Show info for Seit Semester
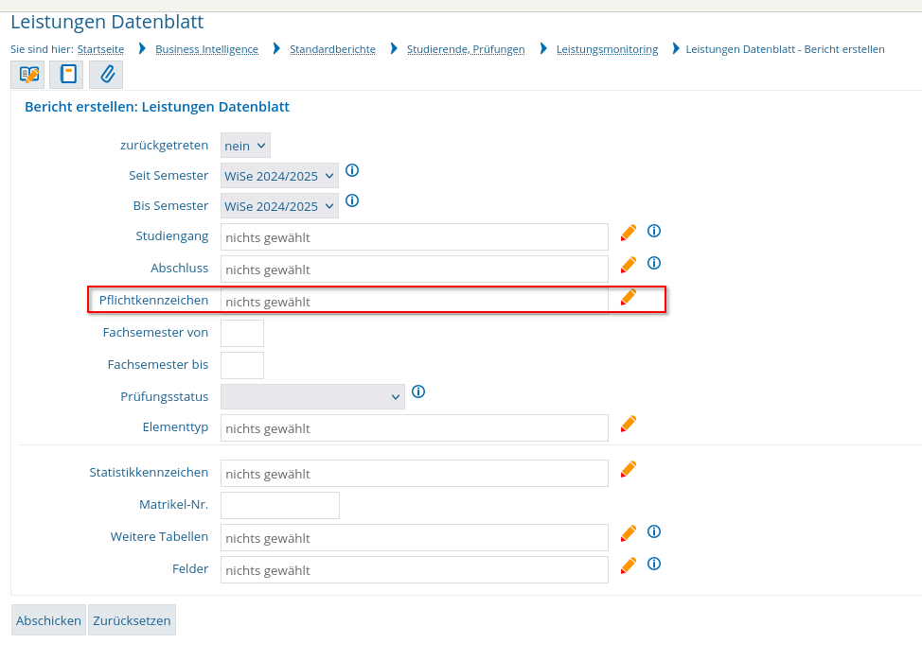Image resolution: width=922 pixels, height=661 pixels. 352,170
